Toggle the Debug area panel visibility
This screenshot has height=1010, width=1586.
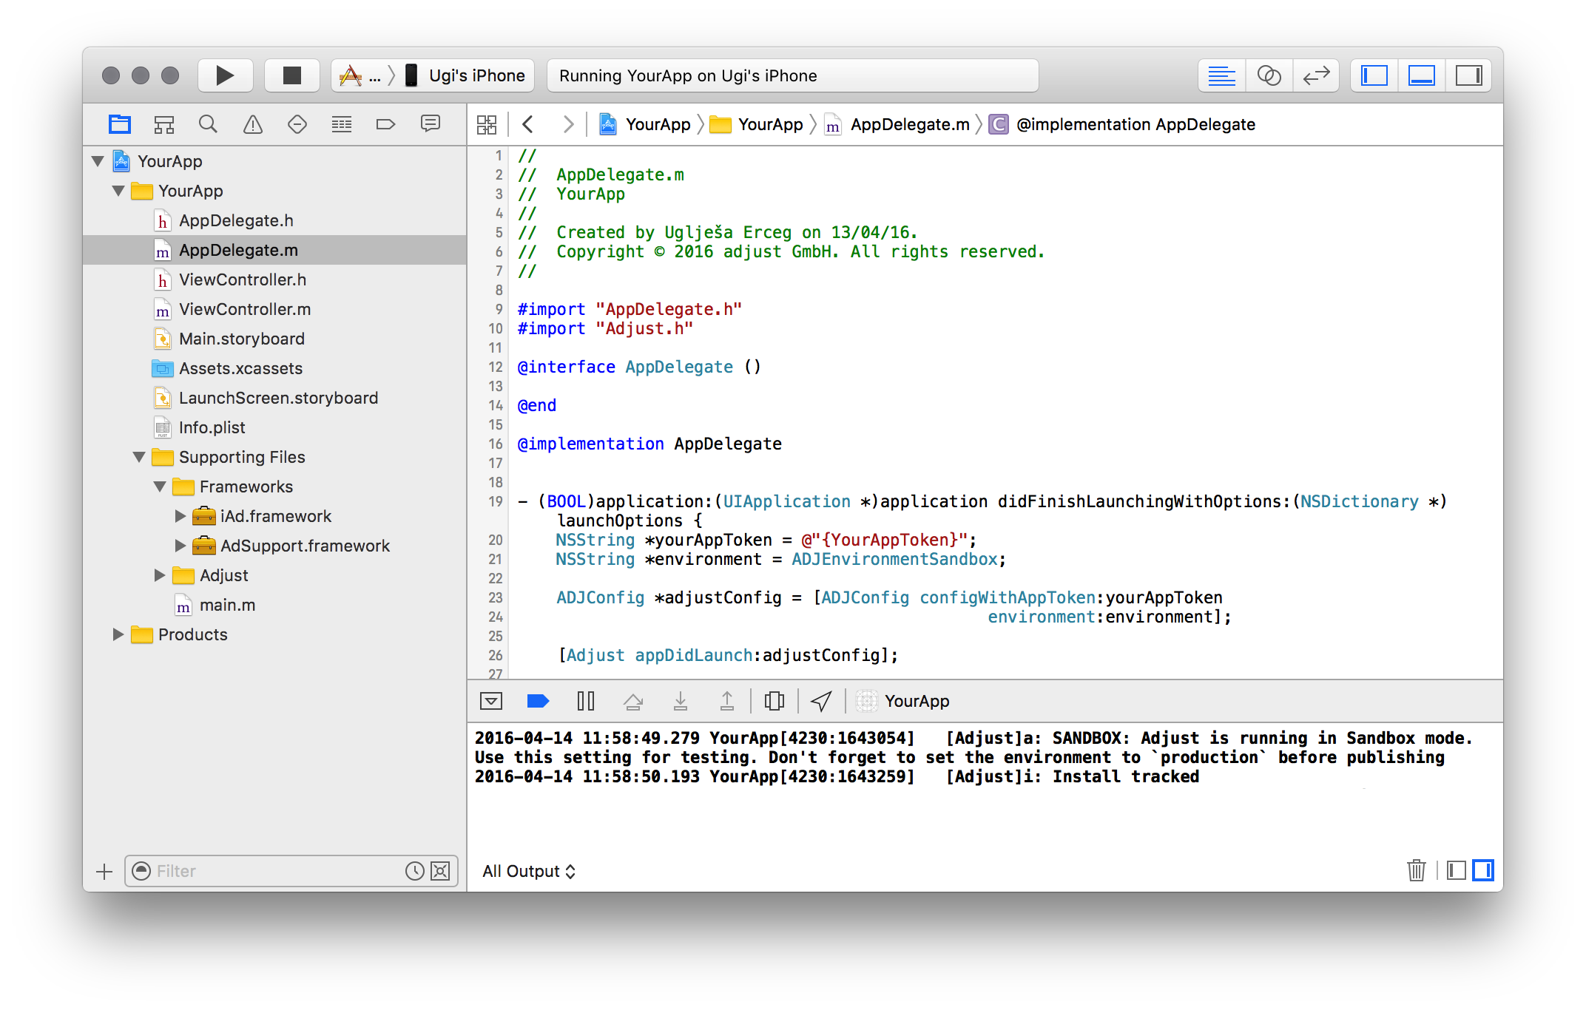1421,75
